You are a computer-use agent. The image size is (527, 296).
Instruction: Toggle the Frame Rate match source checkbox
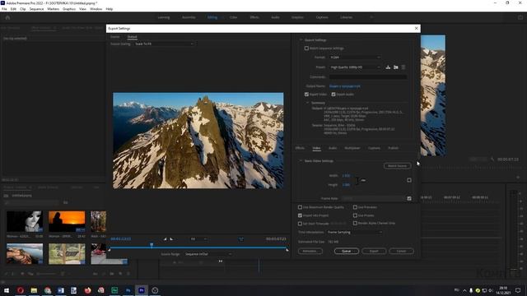click(x=409, y=198)
